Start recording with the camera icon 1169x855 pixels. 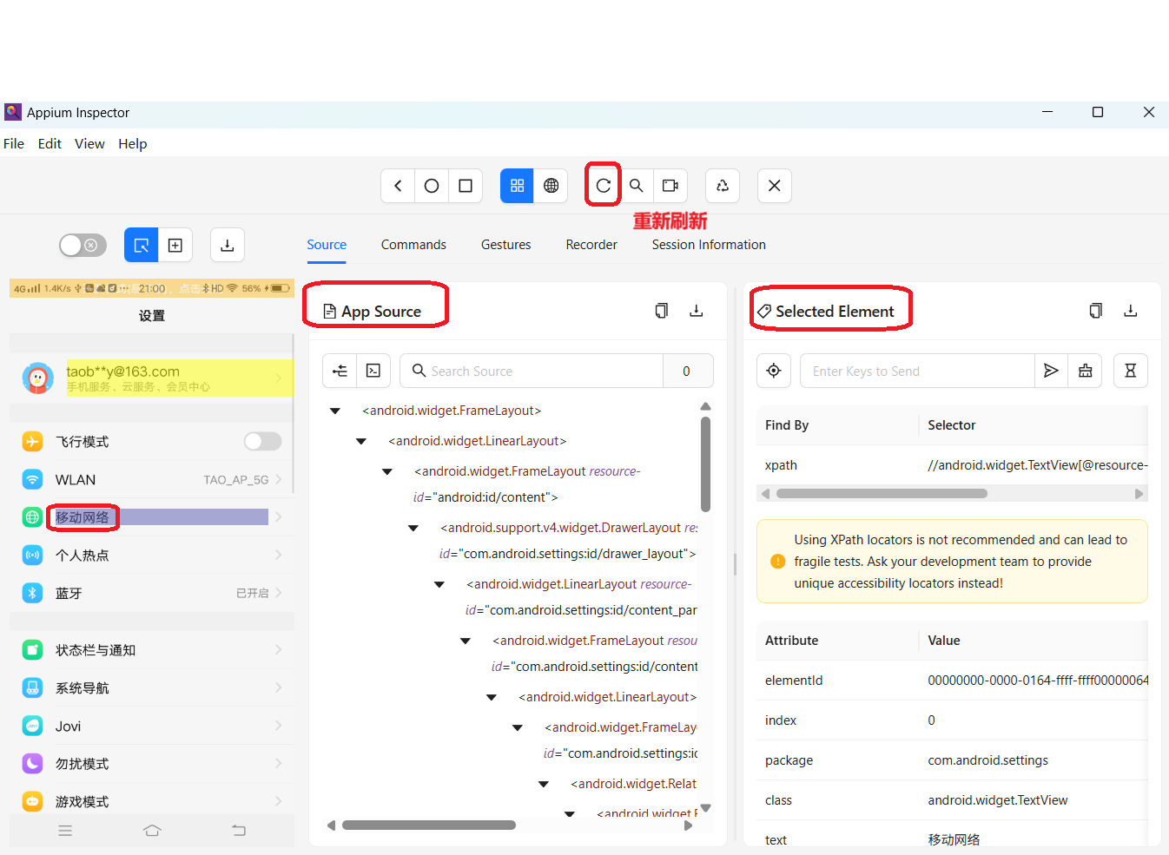(x=670, y=186)
